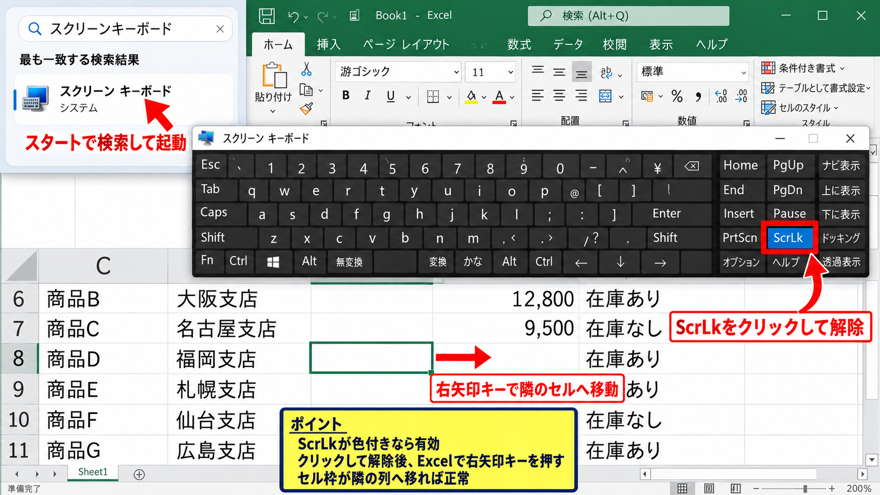The image size is (880, 495).
Task: Click the cell Borders icon
Action: point(433,96)
